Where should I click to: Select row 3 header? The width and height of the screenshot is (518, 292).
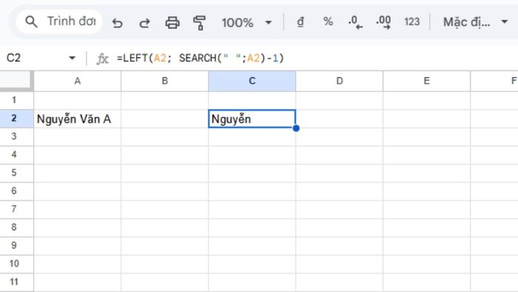point(16,136)
